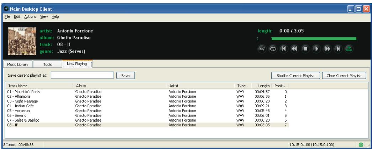Maximize the Naim Desktop Client window
Viewport: 372px width, 149px height.
click(x=358, y=9)
